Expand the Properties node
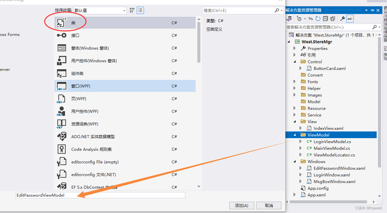This screenshot has width=387, height=213. pyautogui.click(x=294, y=48)
